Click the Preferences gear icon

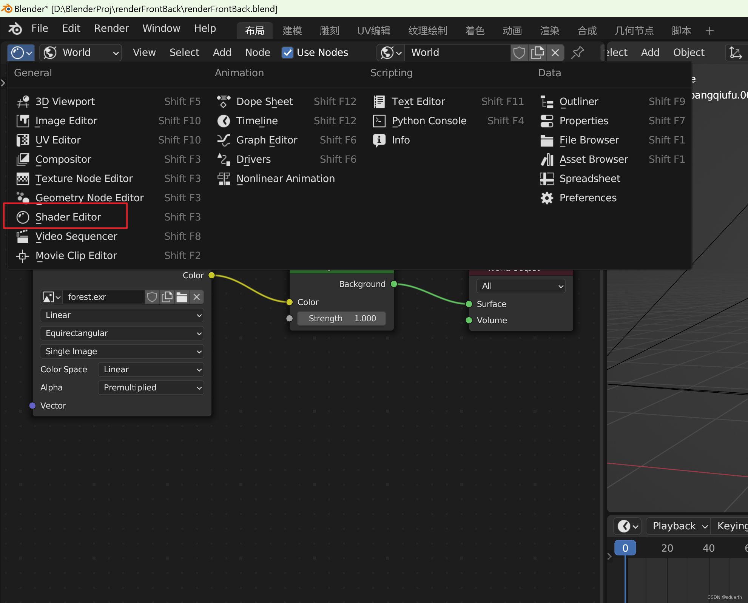point(547,198)
